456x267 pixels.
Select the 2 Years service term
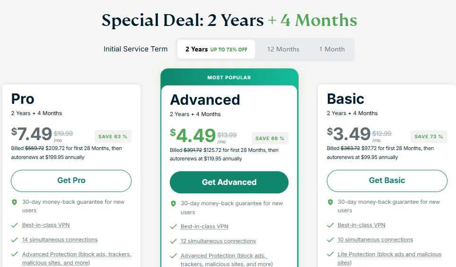point(216,49)
